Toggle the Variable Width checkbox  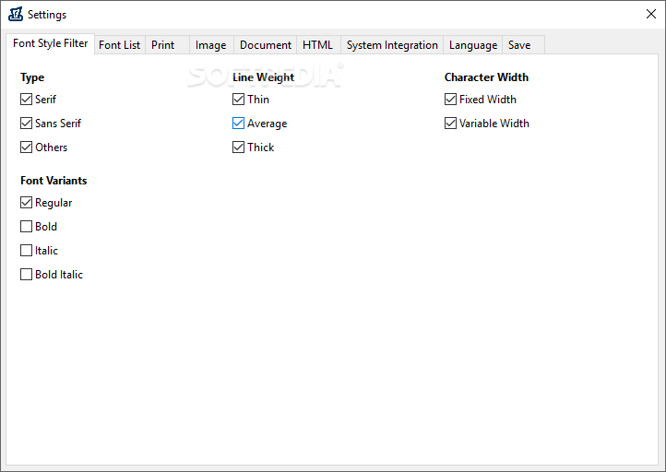450,124
